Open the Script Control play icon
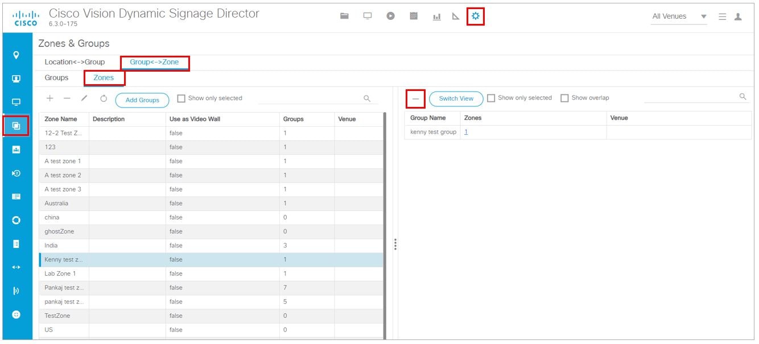The height and width of the screenshot is (344, 759). [390, 16]
